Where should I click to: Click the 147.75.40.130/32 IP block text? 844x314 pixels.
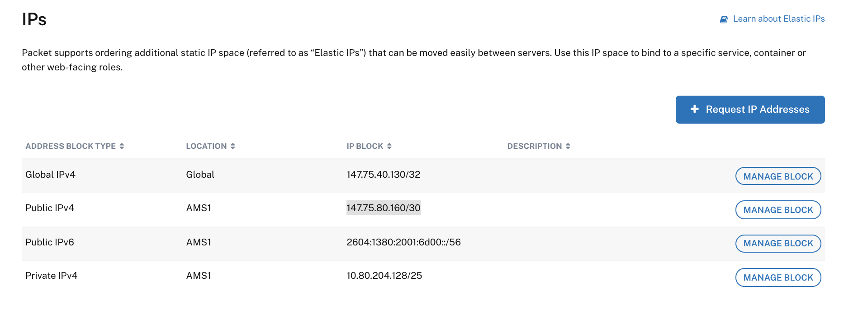[383, 175]
